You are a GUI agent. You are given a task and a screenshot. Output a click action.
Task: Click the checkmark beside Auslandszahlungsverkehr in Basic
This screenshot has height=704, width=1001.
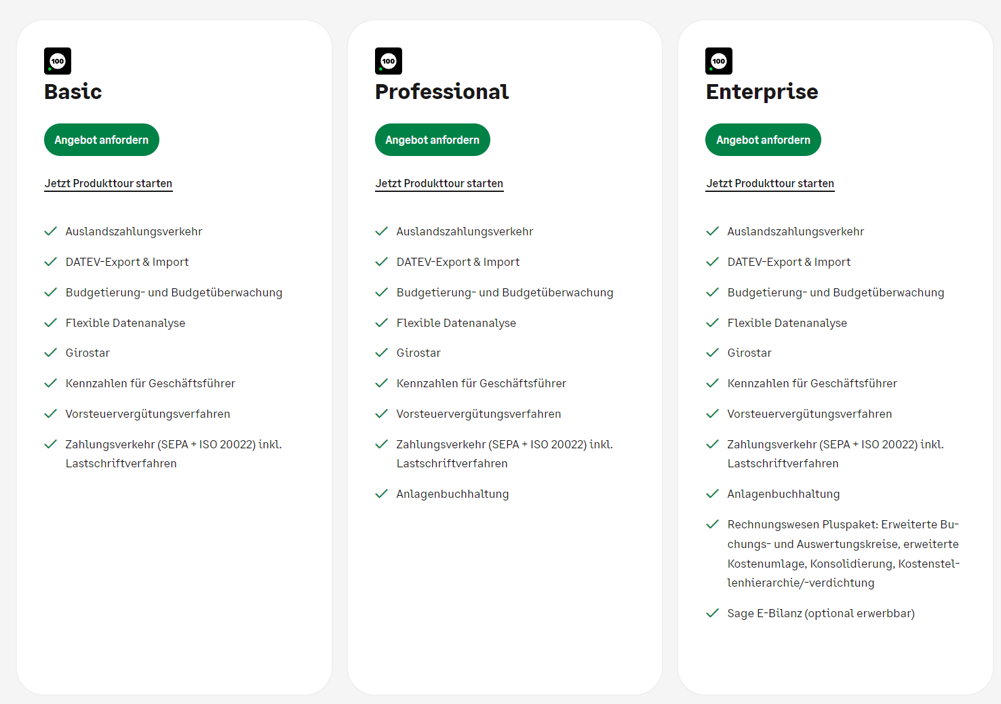pyautogui.click(x=50, y=231)
